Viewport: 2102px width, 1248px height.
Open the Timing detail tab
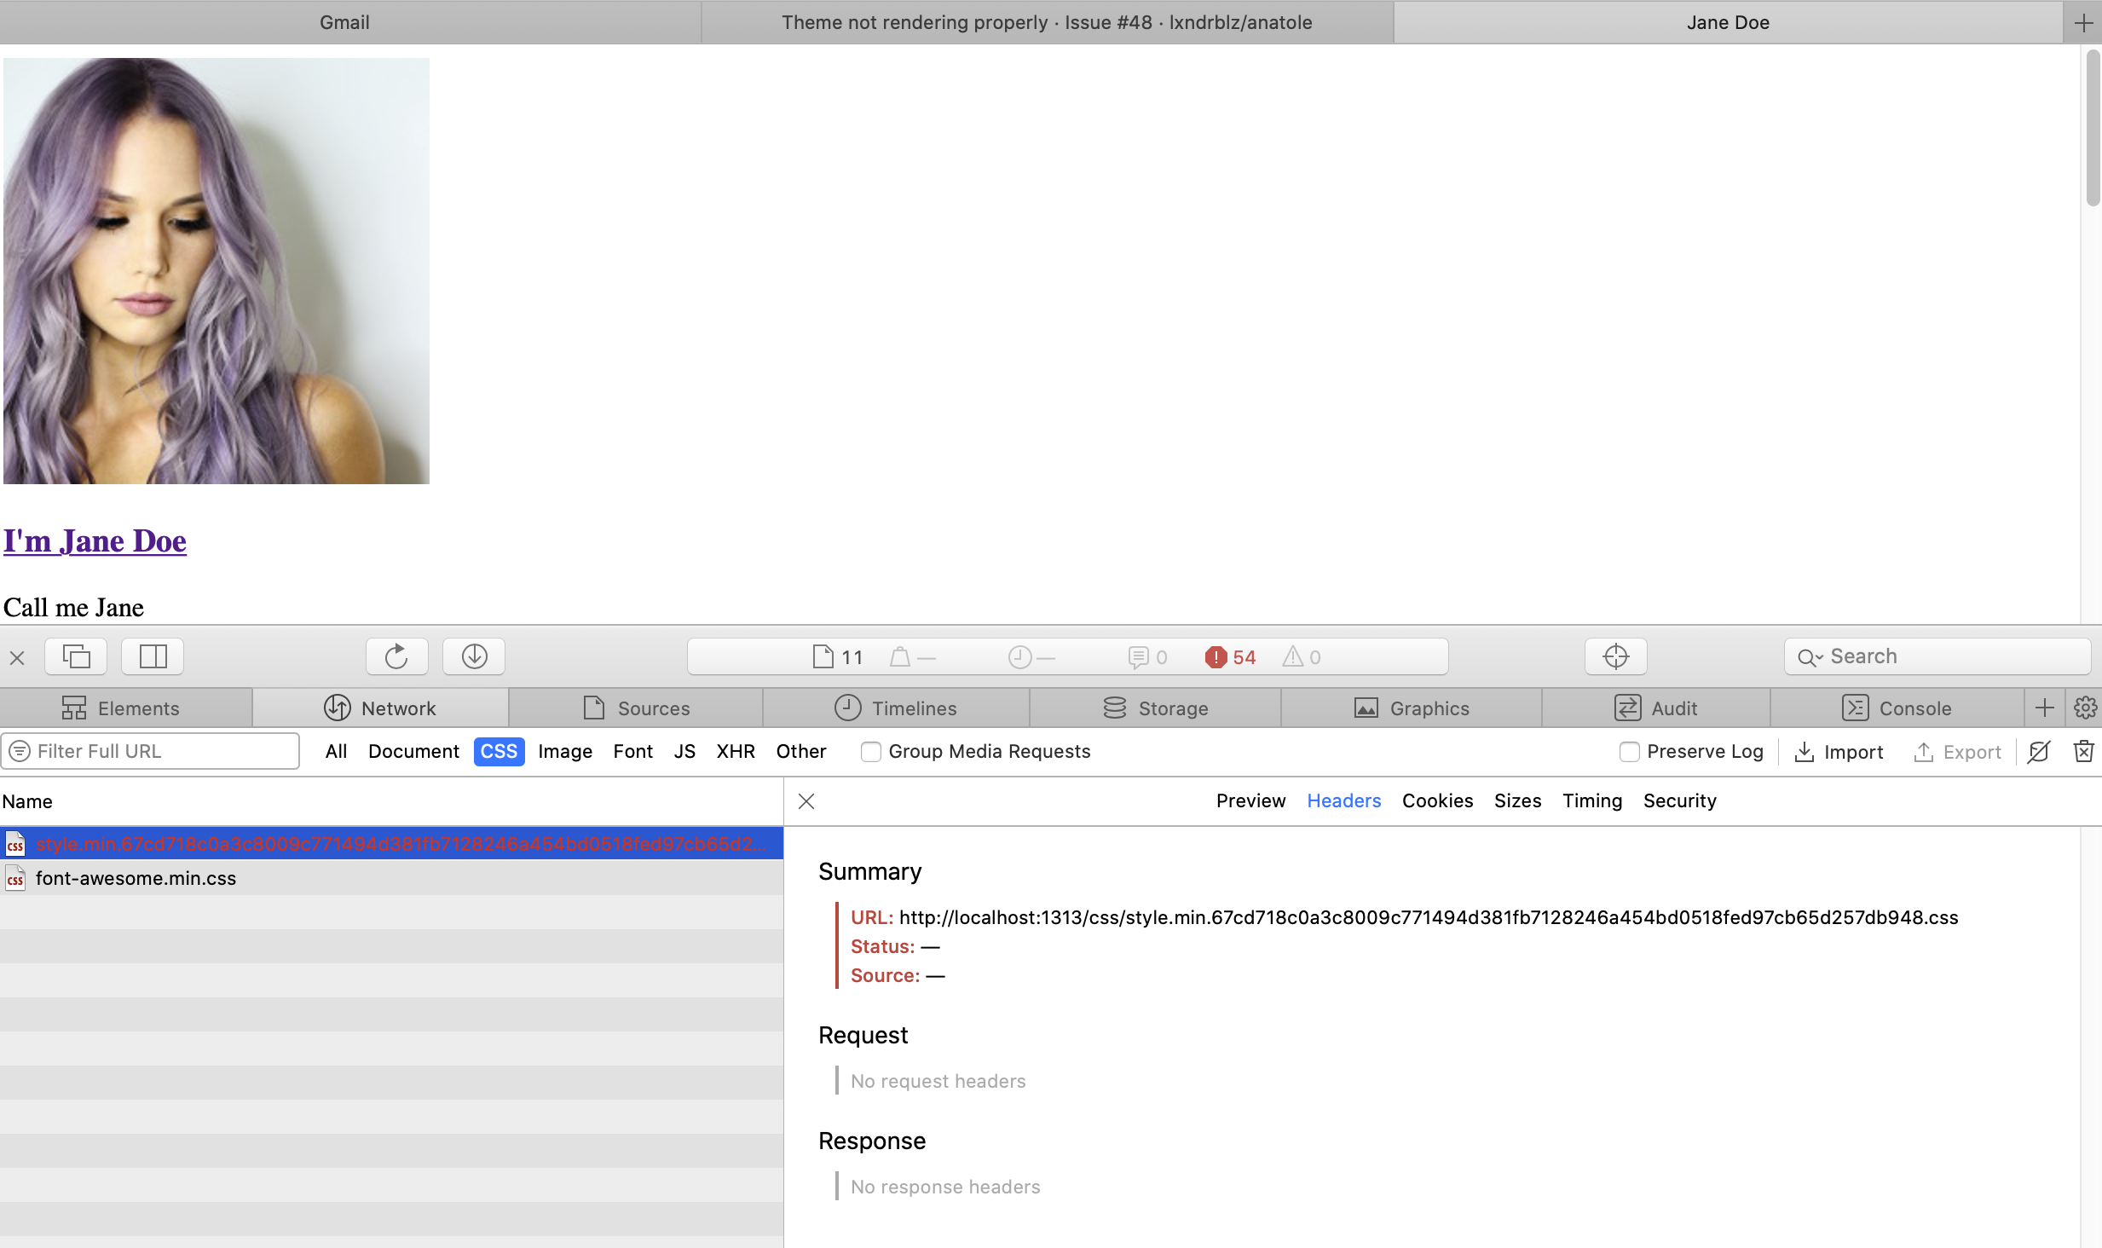1591,801
